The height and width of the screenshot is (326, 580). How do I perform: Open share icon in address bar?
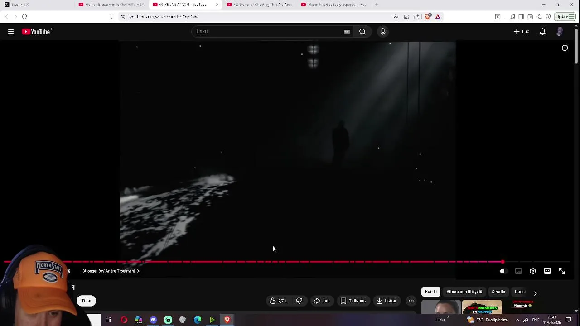417,17
